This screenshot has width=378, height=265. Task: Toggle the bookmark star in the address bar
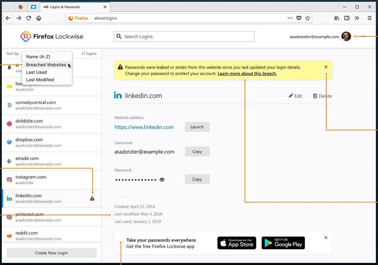[307, 18]
